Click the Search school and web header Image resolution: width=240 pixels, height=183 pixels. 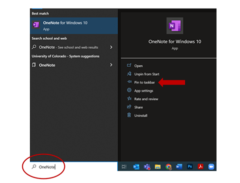49,38
